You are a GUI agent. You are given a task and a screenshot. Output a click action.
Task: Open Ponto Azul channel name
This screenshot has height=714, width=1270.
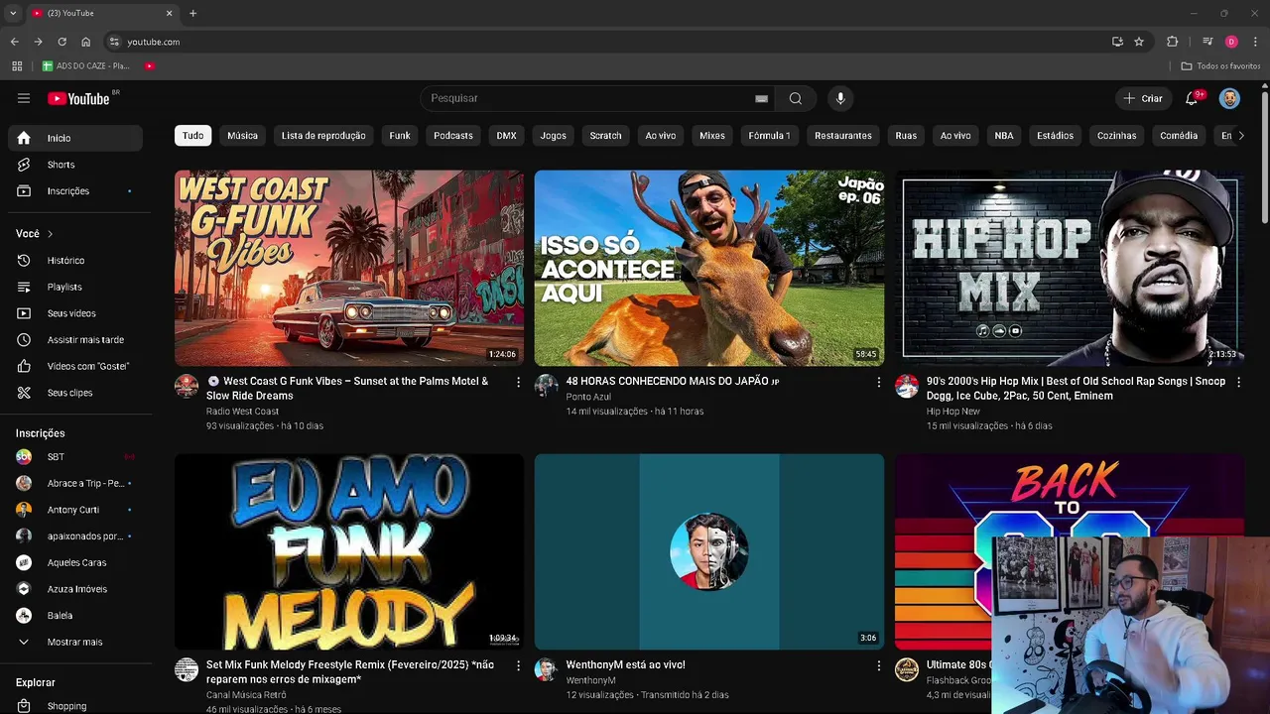pyautogui.click(x=588, y=397)
